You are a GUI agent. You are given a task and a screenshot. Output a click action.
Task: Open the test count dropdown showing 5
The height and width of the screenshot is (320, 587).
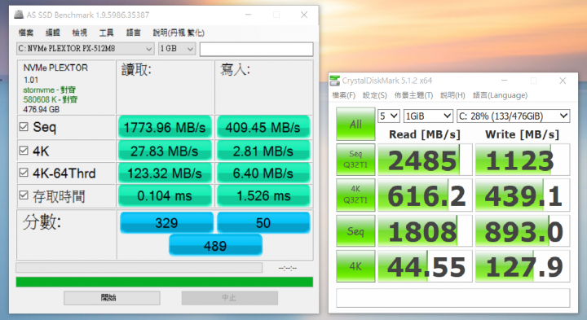pyautogui.click(x=389, y=116)
